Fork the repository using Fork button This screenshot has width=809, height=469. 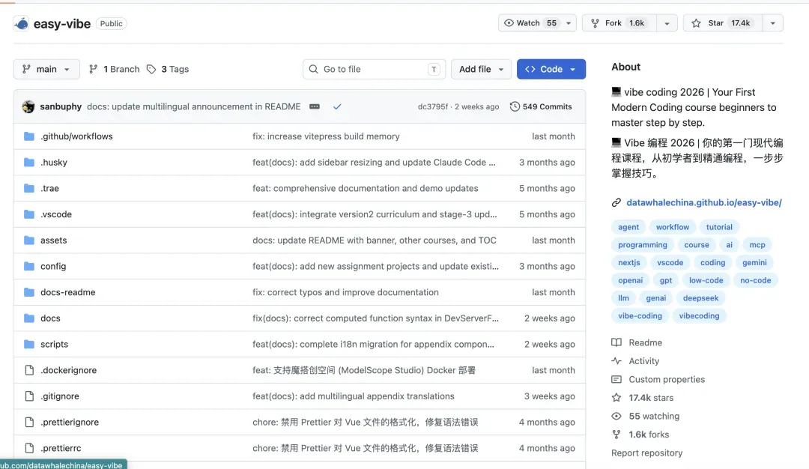(619, 23)
